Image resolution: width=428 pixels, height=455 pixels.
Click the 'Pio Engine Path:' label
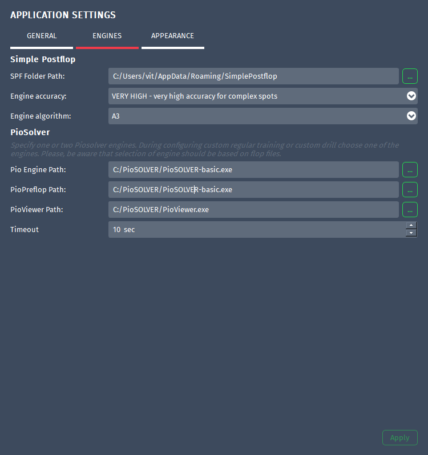click(x=38, y=170)
